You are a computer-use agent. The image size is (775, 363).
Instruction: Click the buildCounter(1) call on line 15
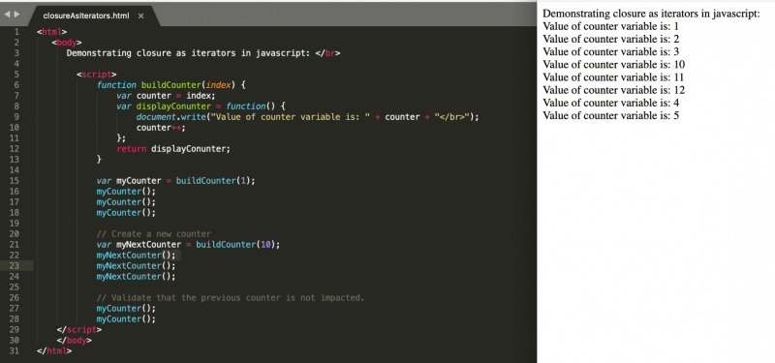[x=213, y=181]
